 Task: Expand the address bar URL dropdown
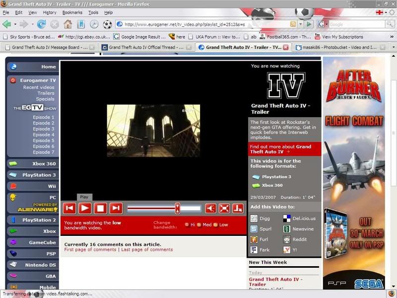tap(301, 24)
